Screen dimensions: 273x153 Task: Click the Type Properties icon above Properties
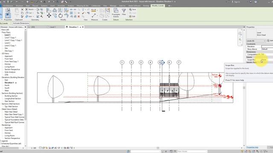point(8,10)
